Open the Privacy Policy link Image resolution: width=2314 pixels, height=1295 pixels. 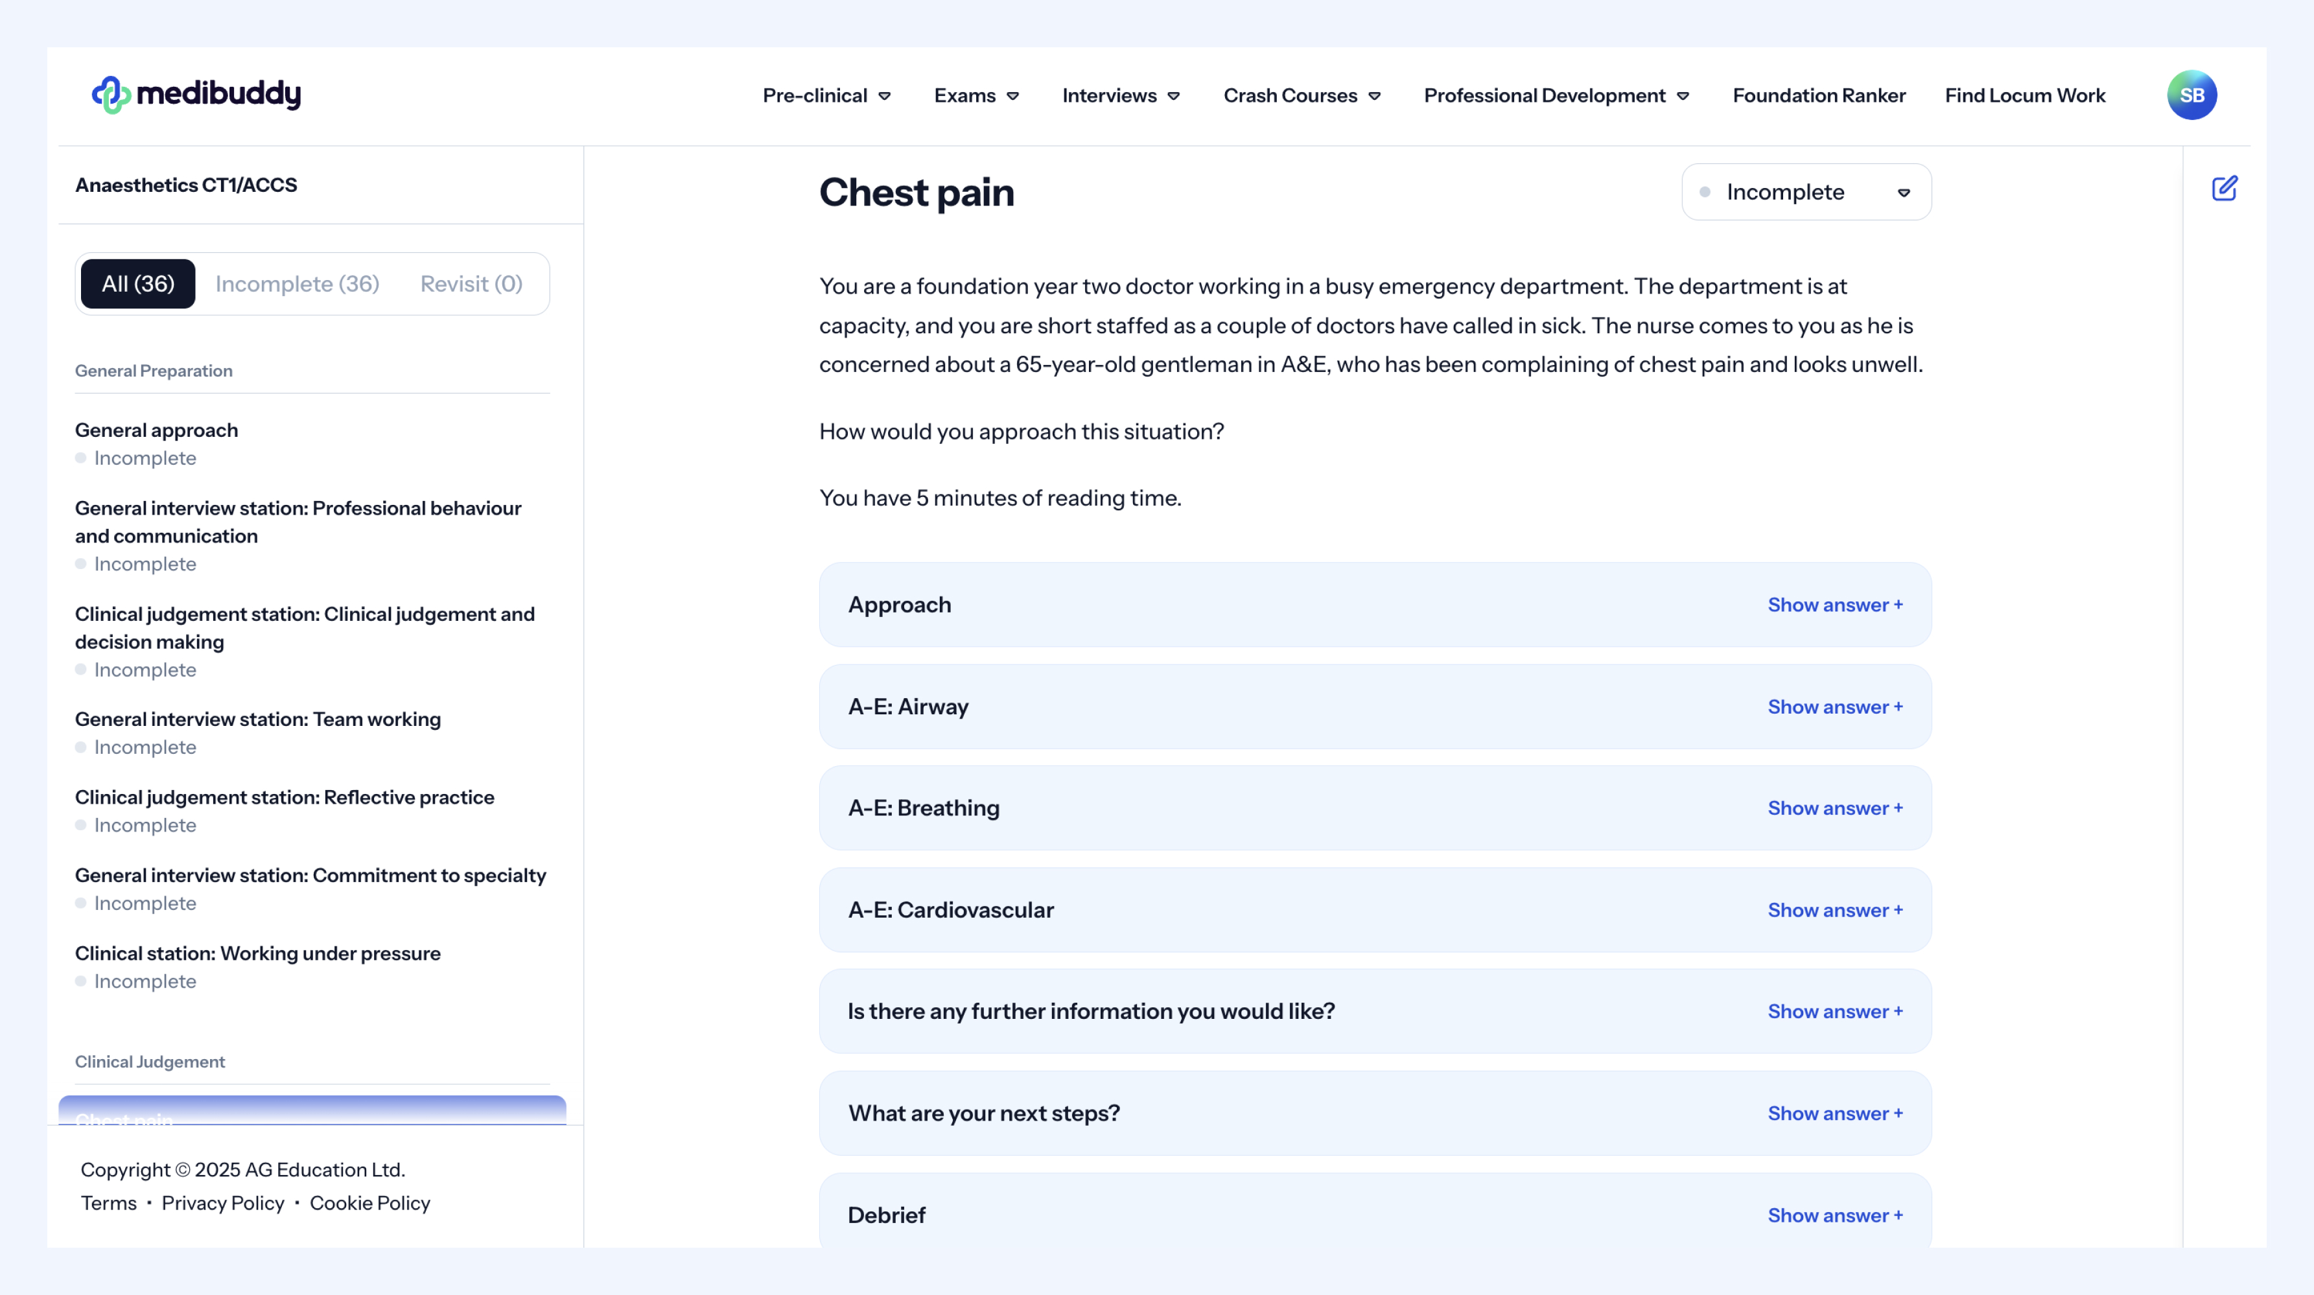(x=223, y=1202)
